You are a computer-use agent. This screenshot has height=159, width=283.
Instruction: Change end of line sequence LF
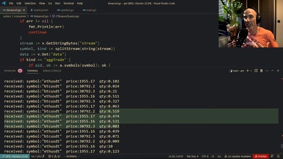coord(213,156)
